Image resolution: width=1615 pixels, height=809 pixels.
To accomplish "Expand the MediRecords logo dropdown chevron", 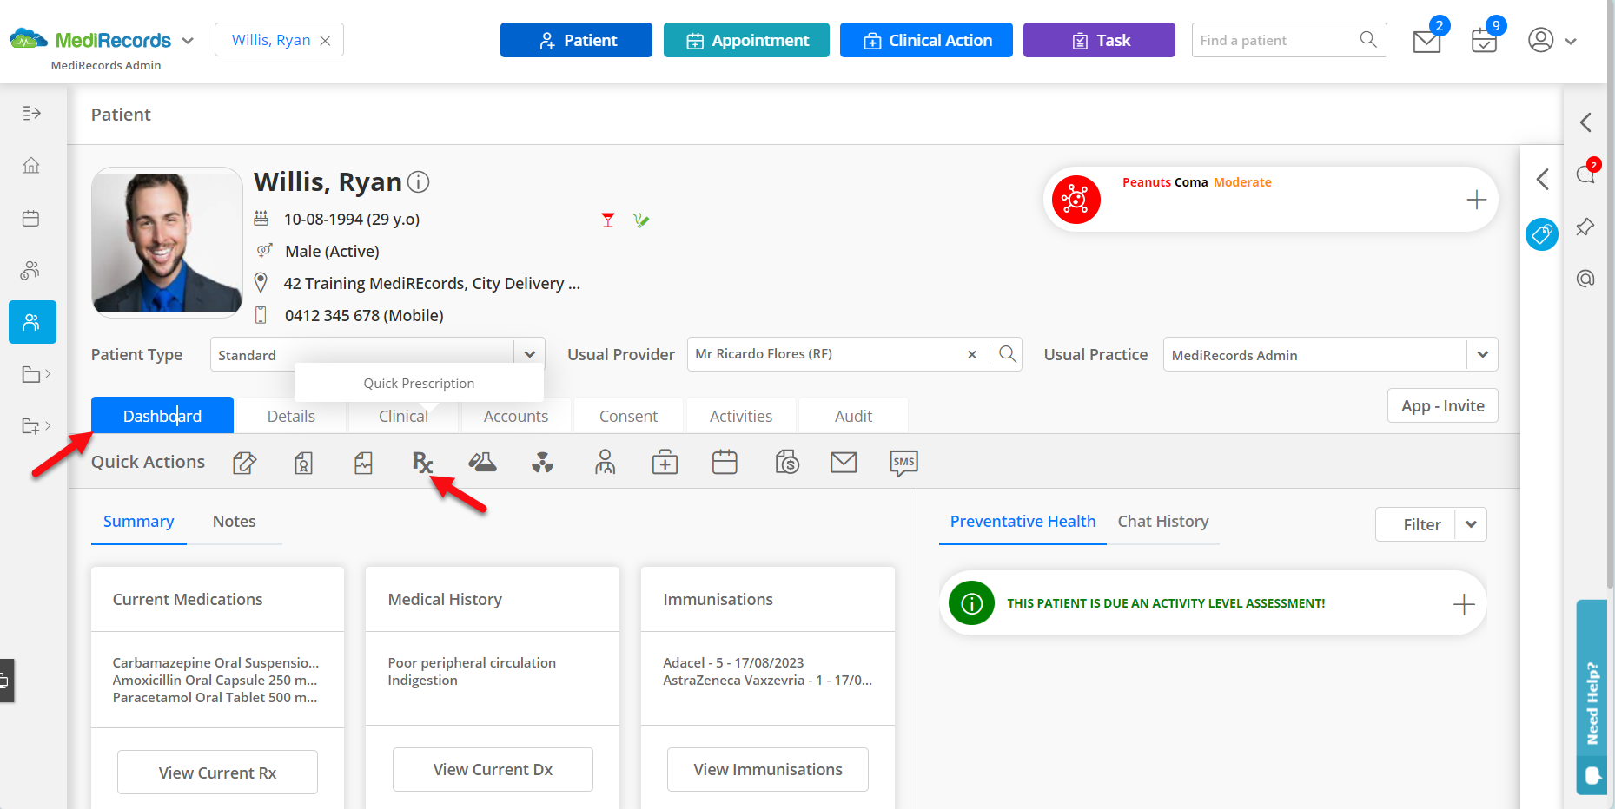I will pos(188,41).
